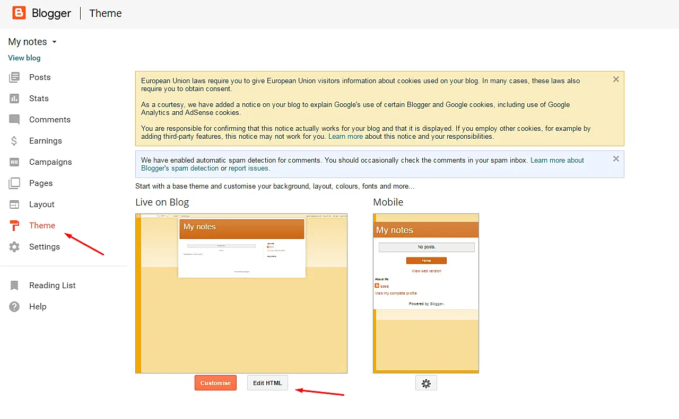The width and height of the screenshot is (679, 419).
Task: Click the Campaigns ad icon
Action: tap(14, 162)
